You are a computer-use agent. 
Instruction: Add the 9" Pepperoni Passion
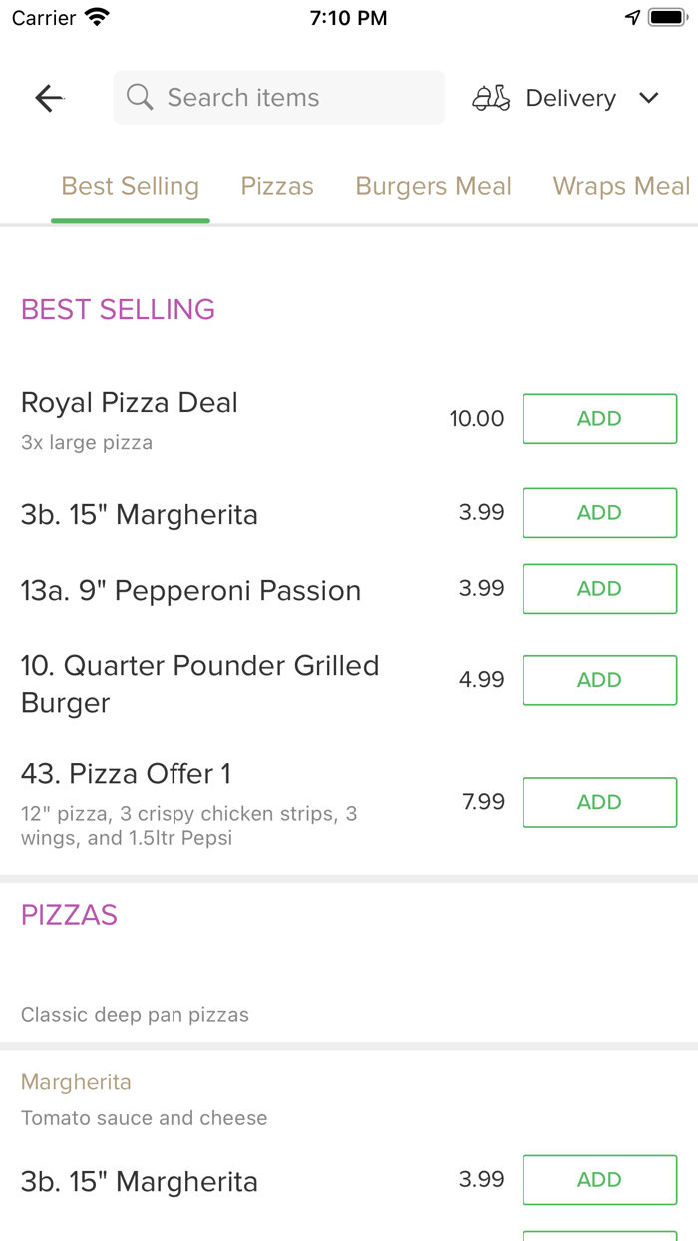click(599, 588)
